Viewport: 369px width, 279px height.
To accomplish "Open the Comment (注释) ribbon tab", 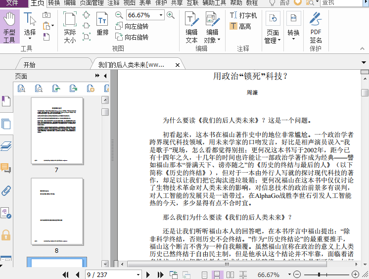I will (x=114, y=3).
